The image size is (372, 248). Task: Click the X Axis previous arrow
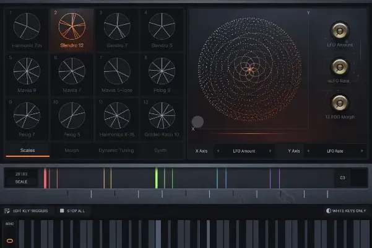(217, 151)
